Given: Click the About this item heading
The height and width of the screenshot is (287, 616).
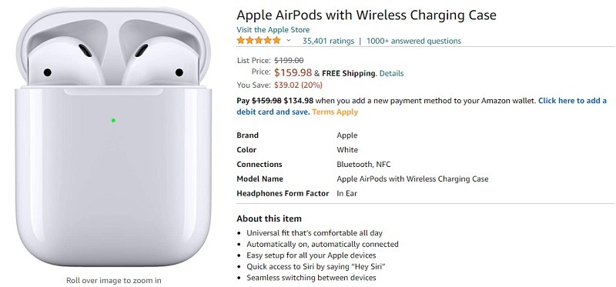Looking at the screenshot, I should tap(269, 219).
